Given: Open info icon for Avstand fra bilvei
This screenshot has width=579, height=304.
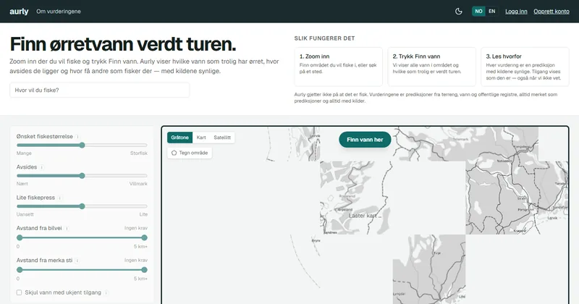Looking at the screenshot, I should click(x=67, y=229).
